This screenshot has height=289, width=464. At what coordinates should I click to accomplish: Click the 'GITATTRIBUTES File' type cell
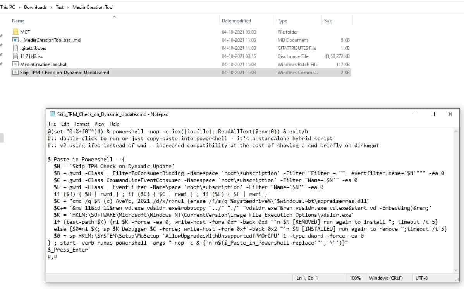tap(297, 48)
